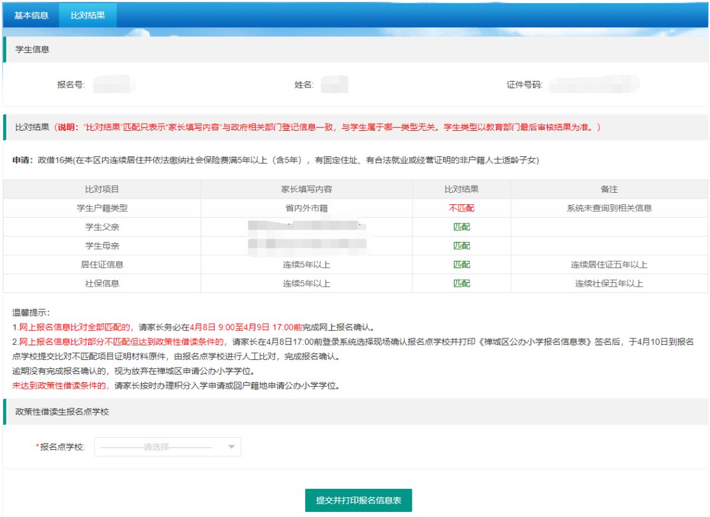Screen dimensions: 710x517
Task: Select the 学生母亲 row label
Action: pos(102,246)
